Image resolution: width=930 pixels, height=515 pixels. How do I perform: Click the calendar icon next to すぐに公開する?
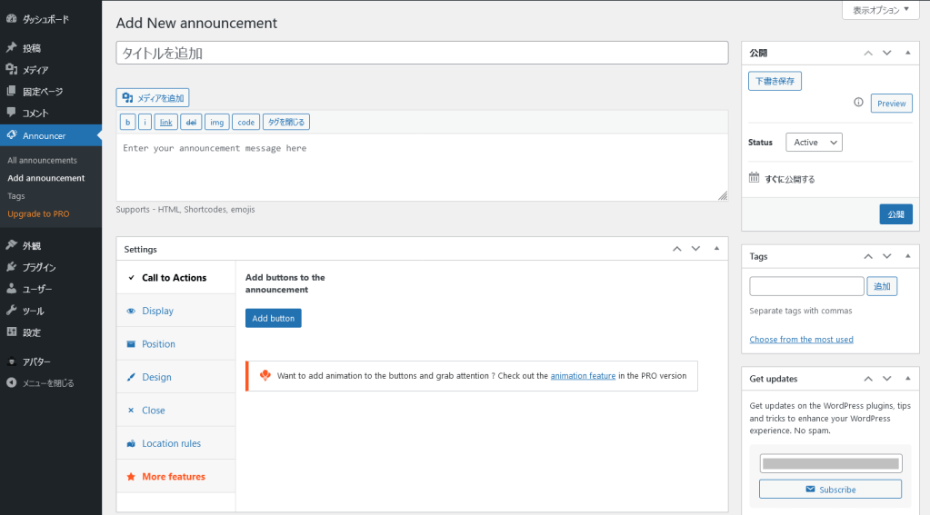[x=754, y=178]
